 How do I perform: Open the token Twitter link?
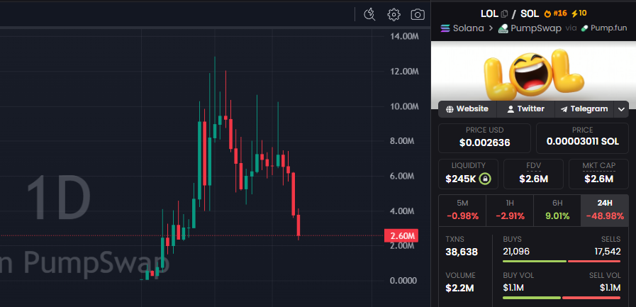[x=525, y=109]
